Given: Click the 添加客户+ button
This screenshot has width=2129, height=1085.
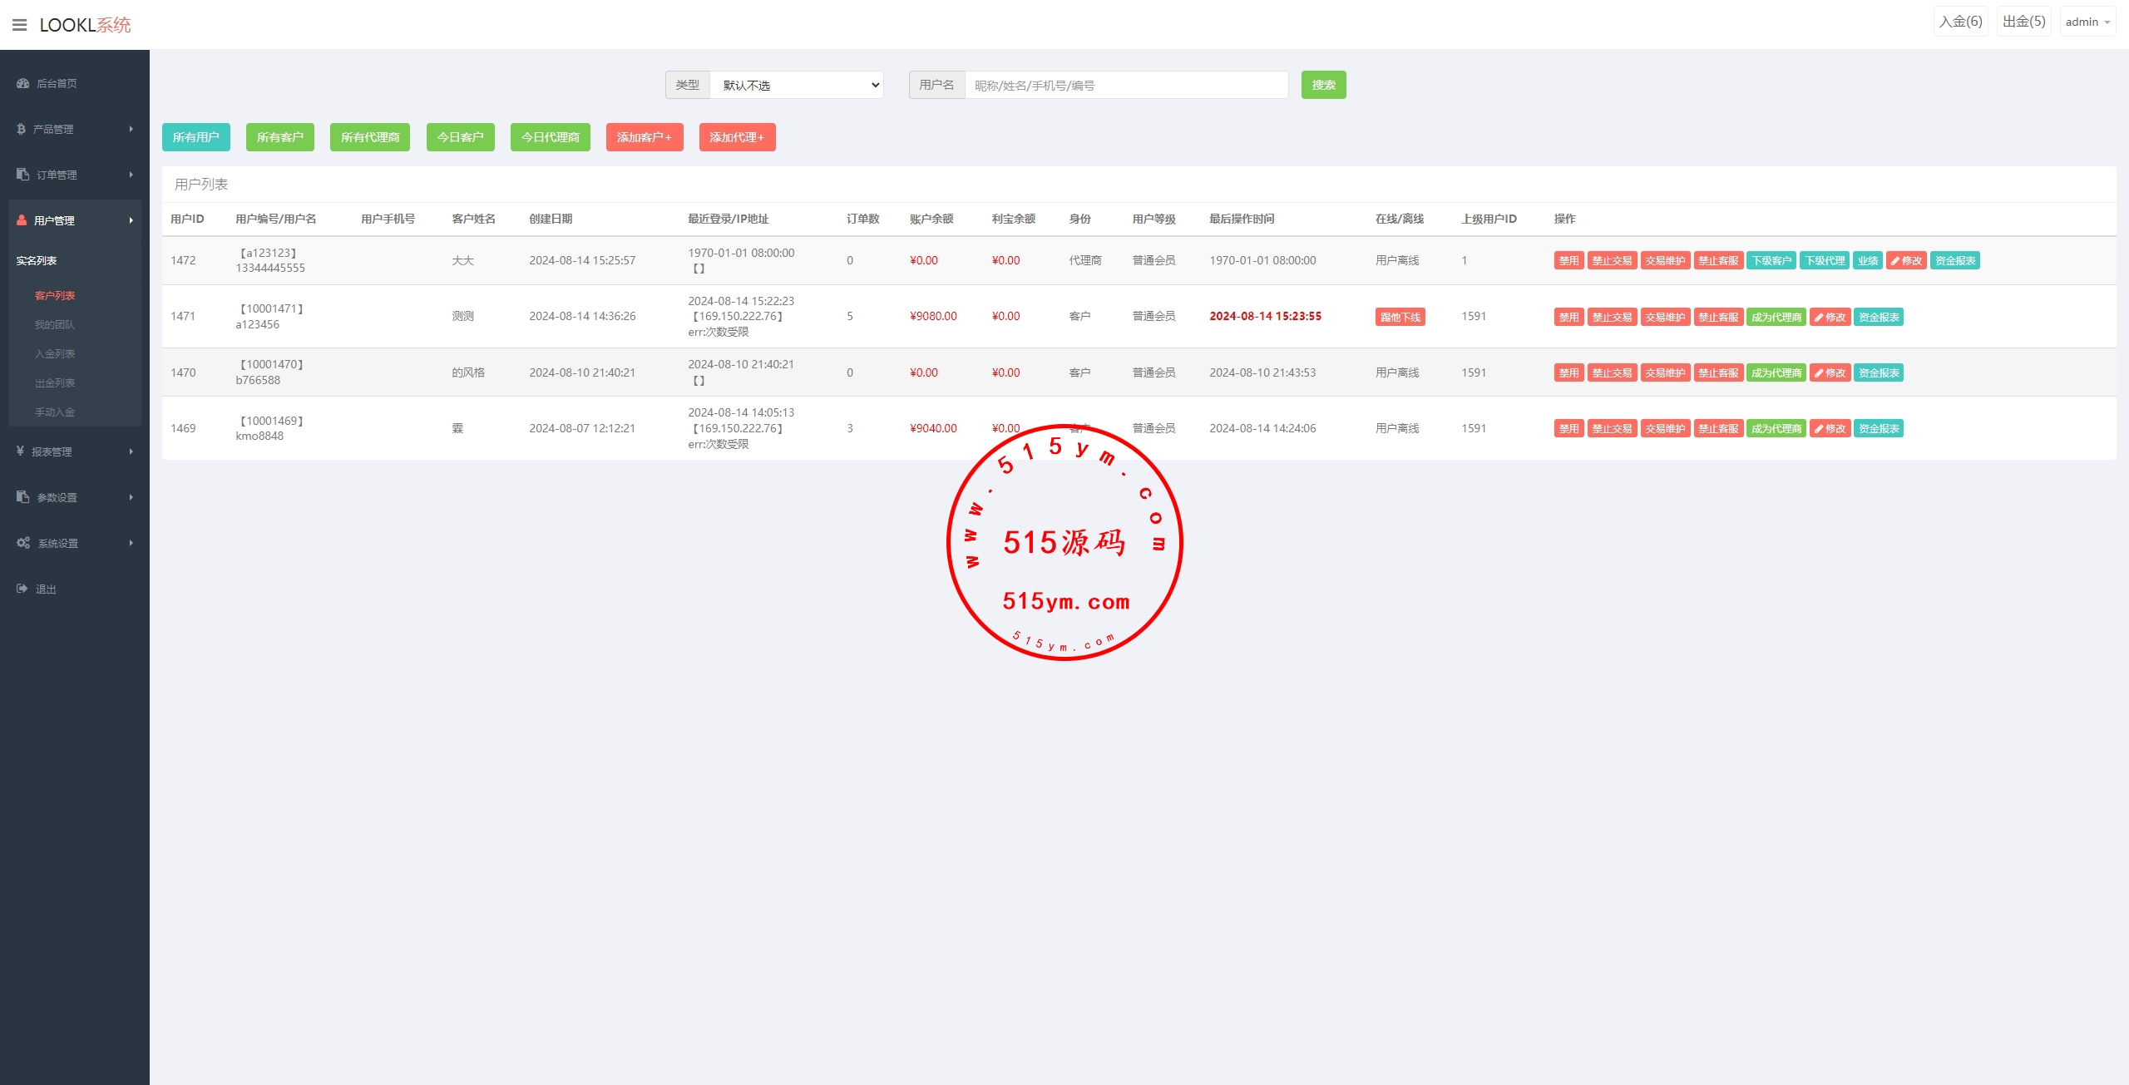Looking at the screenshot, I should point(644,138).
